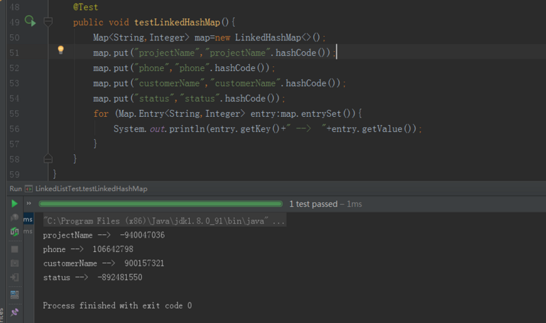This screenshot has width=546, height=323.
Task: Toggle auto-test rerun icon in Run panel
Action: (x=14, y=232)
